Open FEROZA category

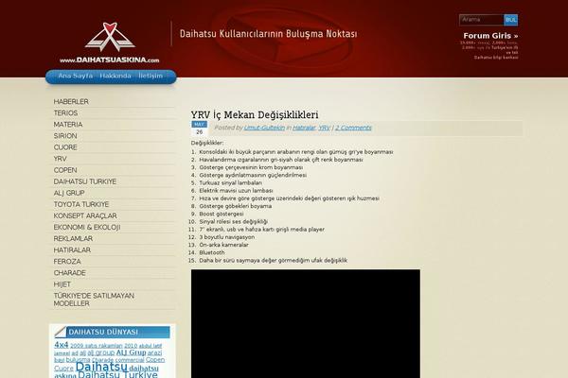[67, 262]
